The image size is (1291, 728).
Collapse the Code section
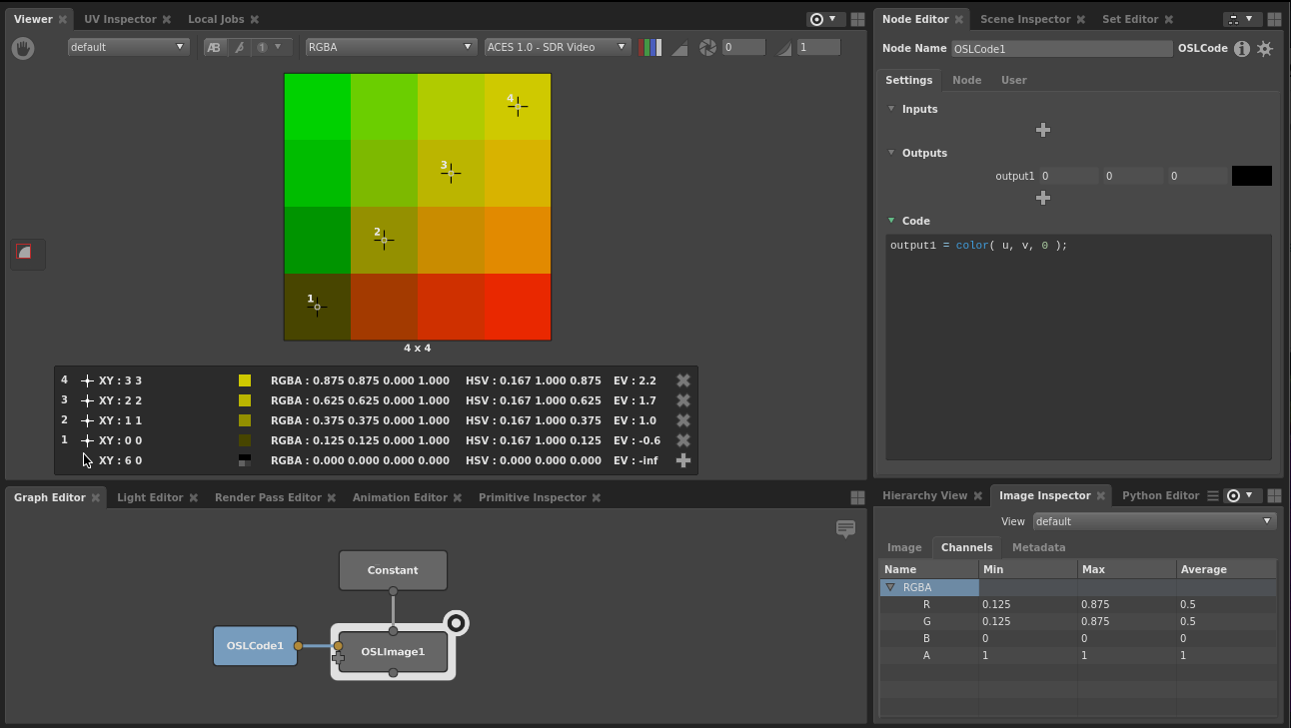click(891, 221)
